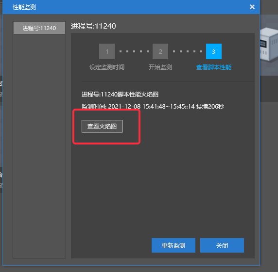Click the step 2 number box

coord(160,51)
